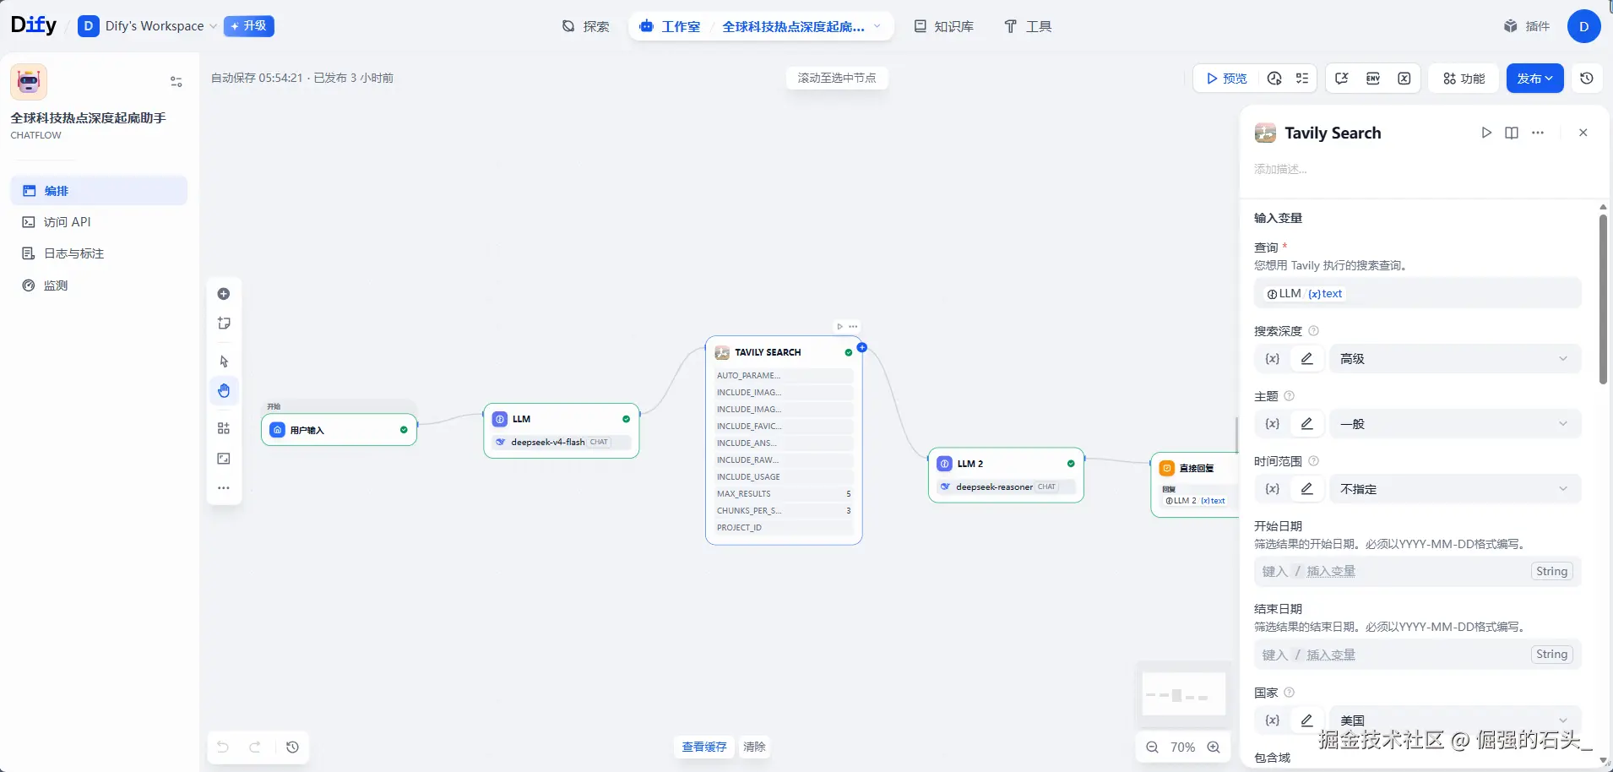1613x772 pixels.
Task: Select 监测 in the sidebar
Action: 99,285
